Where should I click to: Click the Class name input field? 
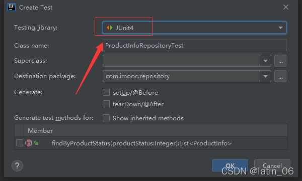click(194, 46)
